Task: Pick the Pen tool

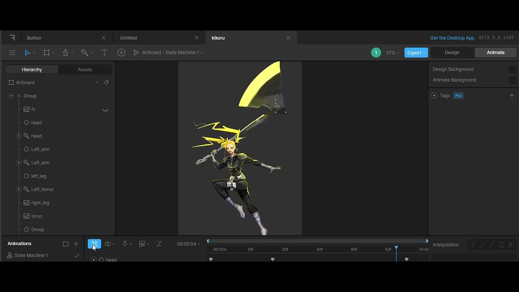Action: click(x=65, y=53)
